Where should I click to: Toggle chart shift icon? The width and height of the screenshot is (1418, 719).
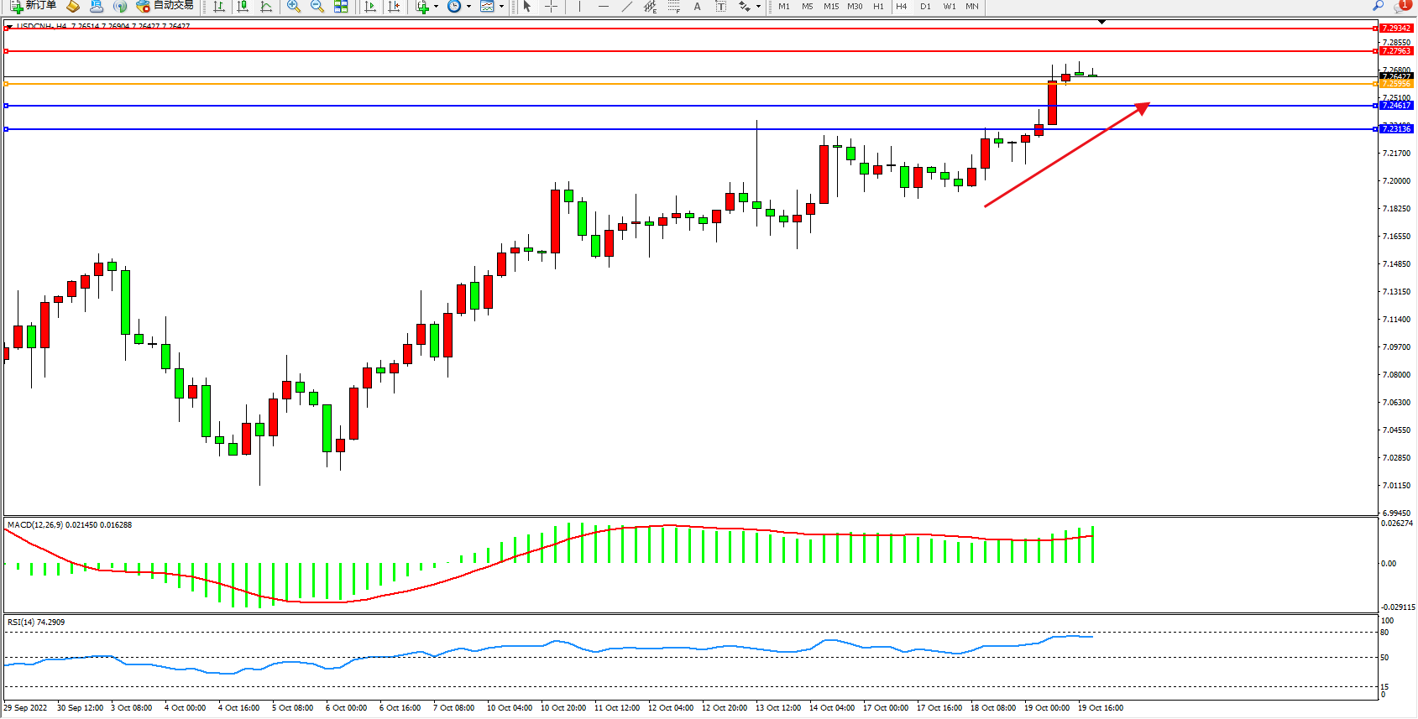[x=393, y=7]
